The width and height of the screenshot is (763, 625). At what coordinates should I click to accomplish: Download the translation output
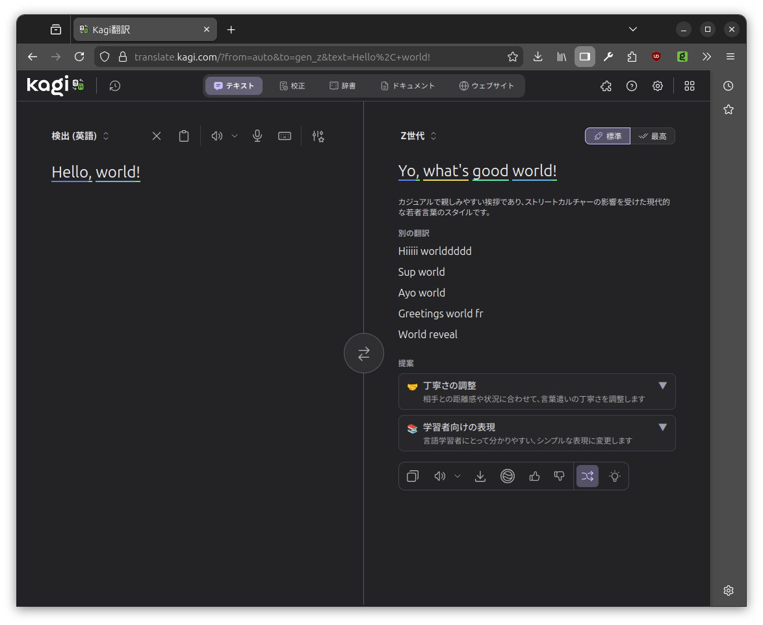pyautogui.click(x=480, y=476)
